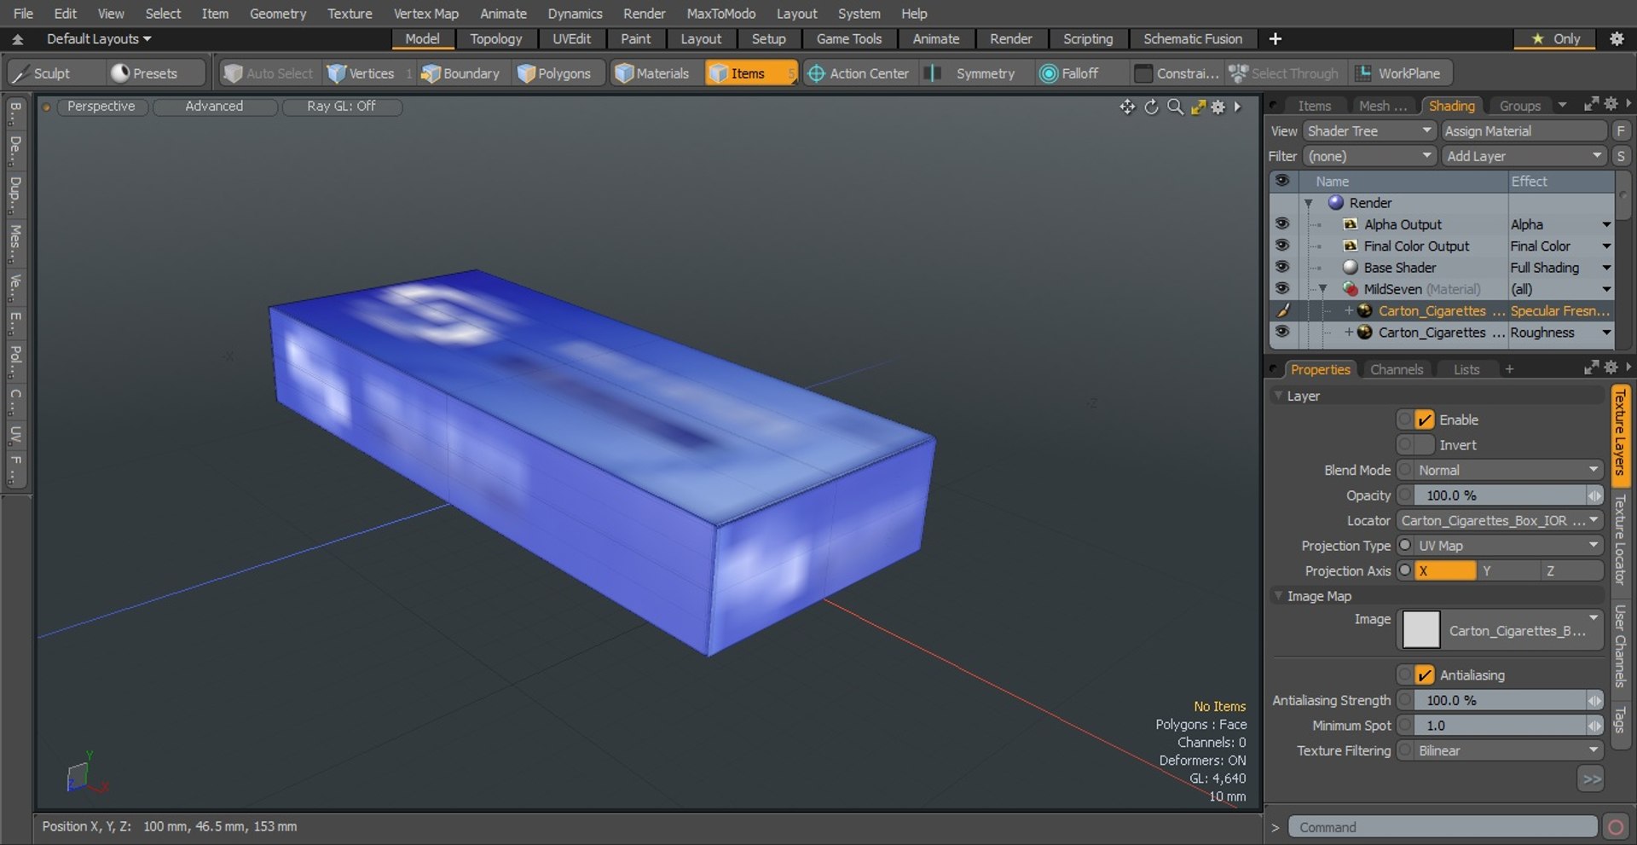Collapse the Render tree item
1637x845 pixels.
pyautogui.click(x=1308, y=203)
